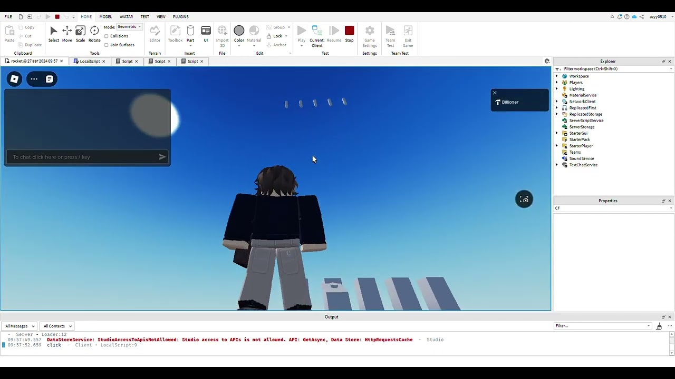The image size is (675, 379).
Task: Enable the Collisions checkbox
Action: pos(107,36)
